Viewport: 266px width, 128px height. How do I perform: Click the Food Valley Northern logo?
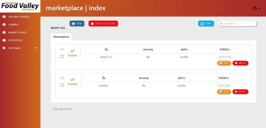pyautogui.click(x=20, y=6)
